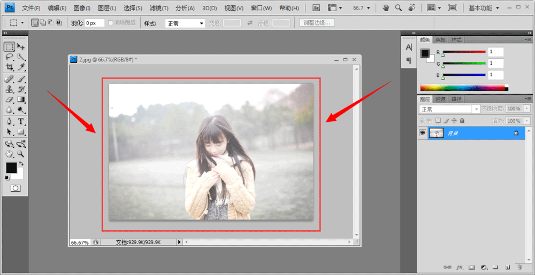The width and height of the screenshot is (535, 275).
Task: Select the Lasso tool
Action: coord(10,57)
